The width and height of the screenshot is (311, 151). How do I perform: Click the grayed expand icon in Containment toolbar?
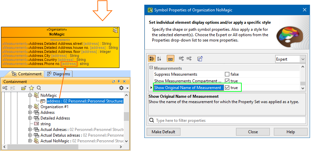(x=13, y=88)
